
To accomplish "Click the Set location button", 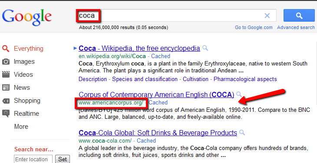I will (x=63, y=159).
